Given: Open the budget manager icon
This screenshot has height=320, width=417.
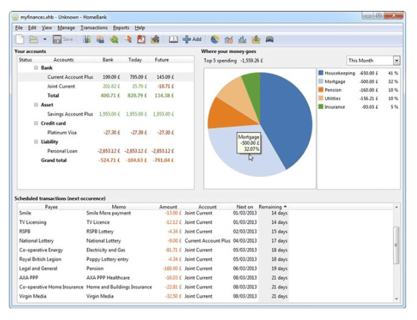Looking at the screenshot, I should (x=155, y=39).
